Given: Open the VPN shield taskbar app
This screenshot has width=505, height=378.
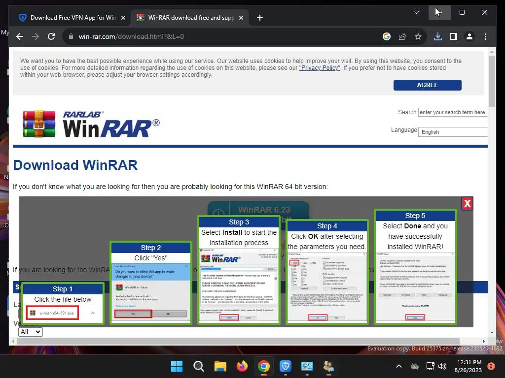Looking at the screenshot, I should click(x=286, y=366).
